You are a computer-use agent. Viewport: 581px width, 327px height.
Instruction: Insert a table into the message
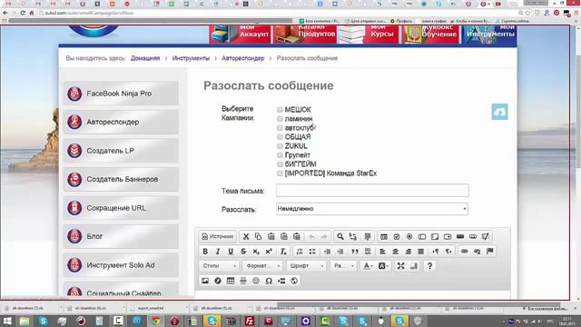(x=231, y=281)
